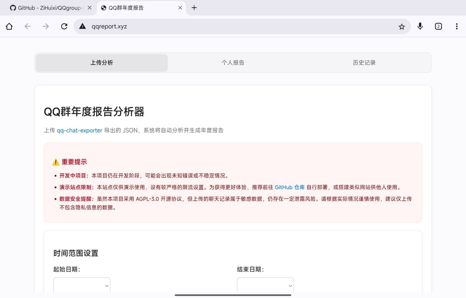Click the back navigation arrow
Image resolution: width=466 pixels, height=298 pixels.
coord(28,26)
